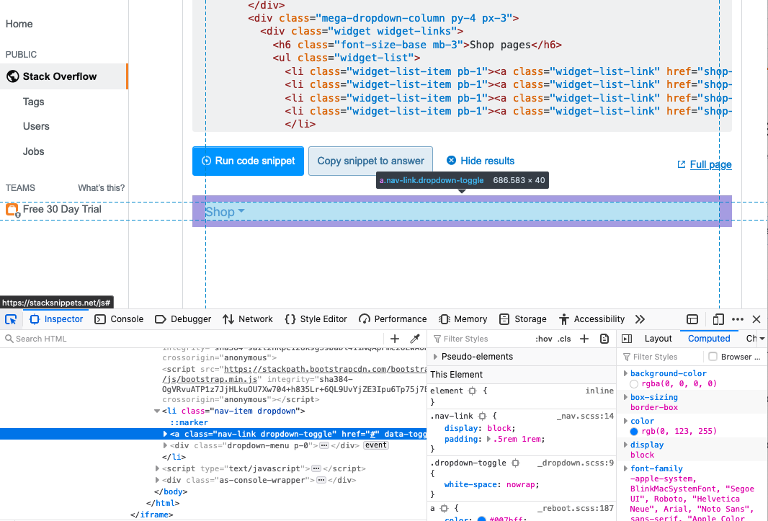Toggle print media simulation icon

click(x=604, y=339)
